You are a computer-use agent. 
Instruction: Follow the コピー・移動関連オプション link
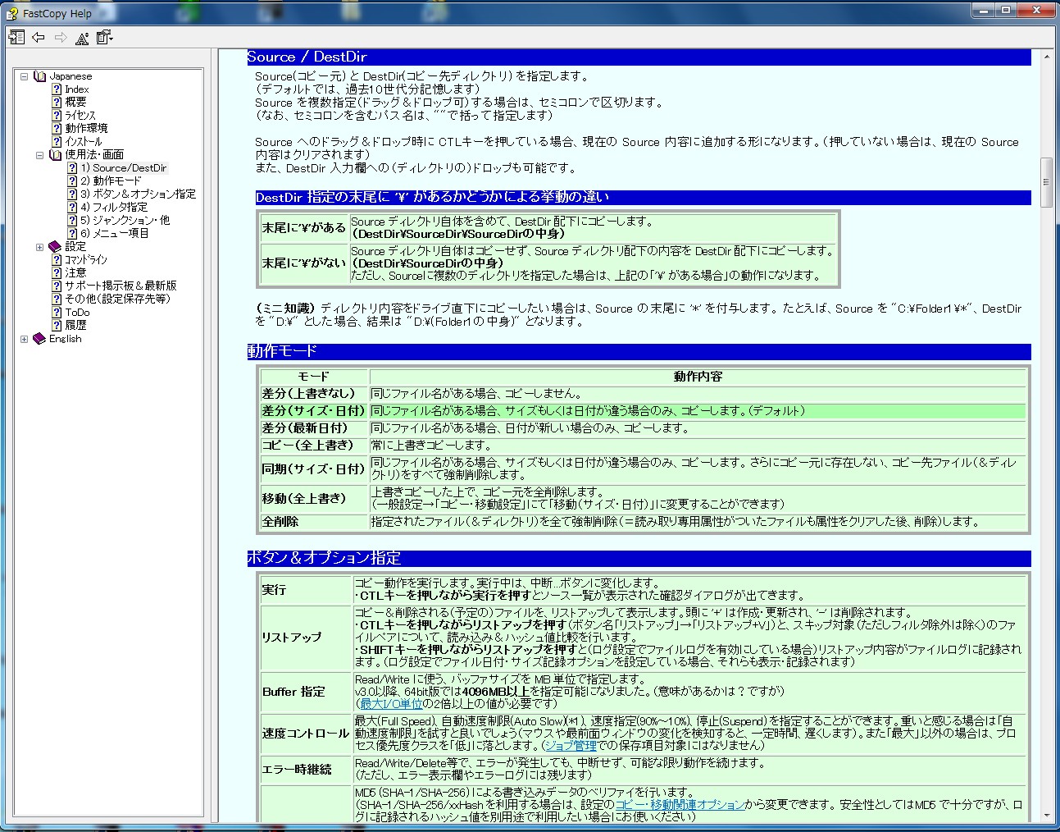[680, 805]
